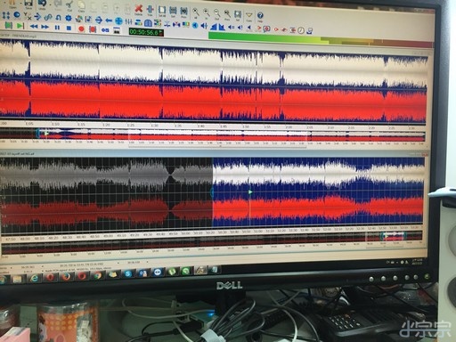Viewport: 456px width, 342px height.
Task: Click the equalizer sliders effect icon
Action: (x=128, y=21)
